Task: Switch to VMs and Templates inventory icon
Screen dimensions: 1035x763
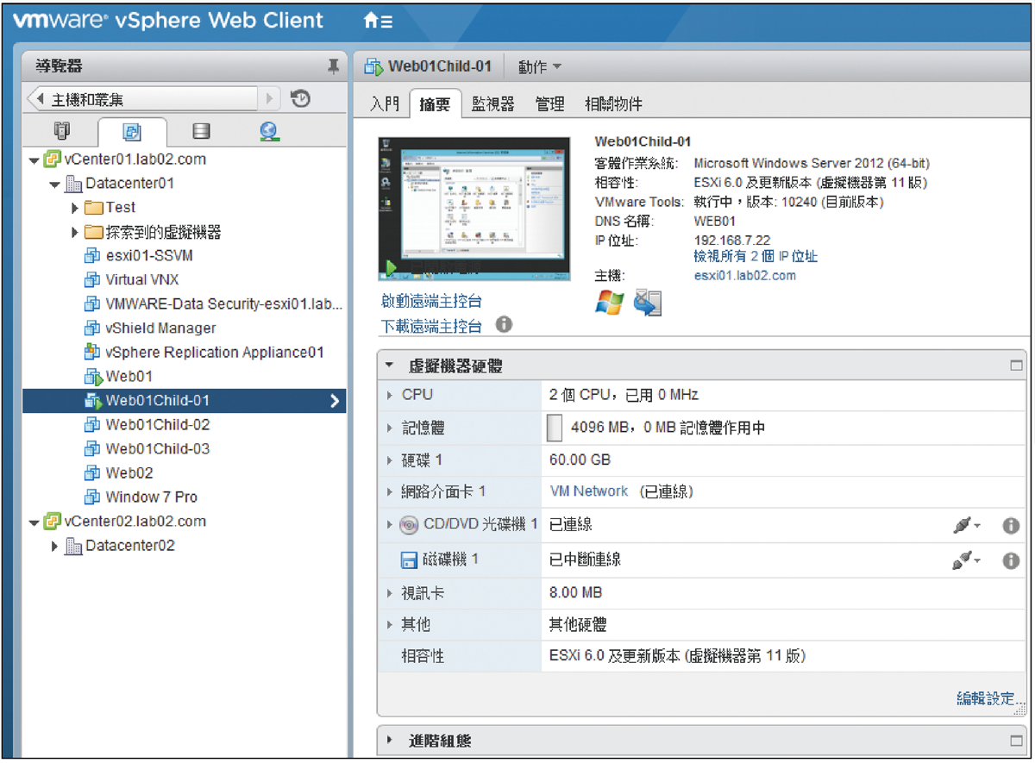Action: coord(132,132)
